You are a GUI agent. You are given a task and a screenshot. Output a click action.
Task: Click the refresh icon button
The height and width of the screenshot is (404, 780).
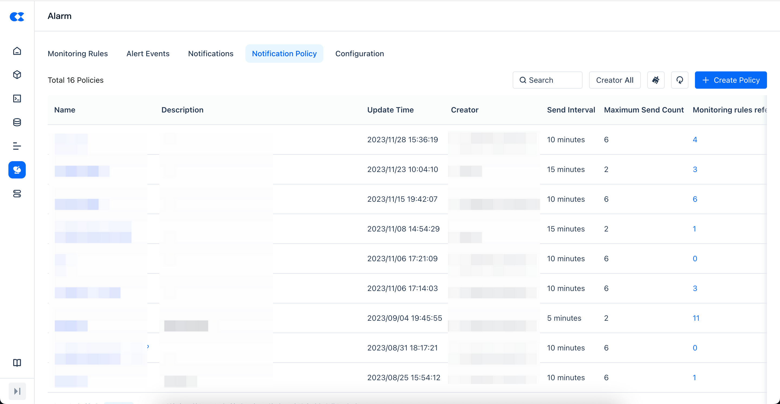[x=680, y=80]
